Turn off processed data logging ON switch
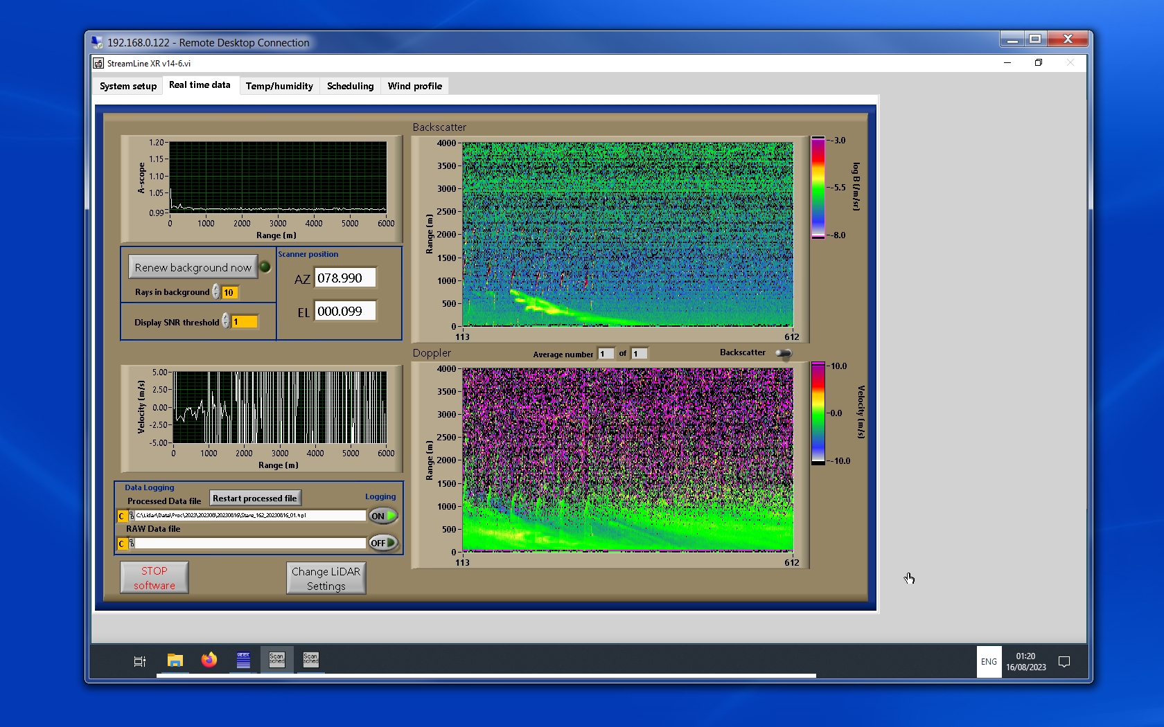Viewport: 1164px width, 727px height. (x=382, y=516)
